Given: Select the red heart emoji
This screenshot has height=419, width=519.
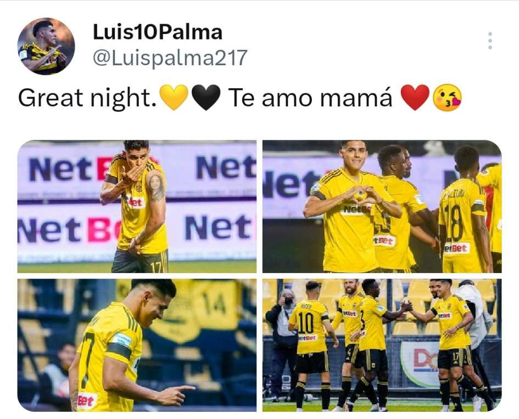Looking at the screenshot, I should 415,97.
